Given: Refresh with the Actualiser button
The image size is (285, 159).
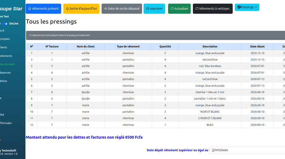Looking at the screenshot, I should pos(179,8).
